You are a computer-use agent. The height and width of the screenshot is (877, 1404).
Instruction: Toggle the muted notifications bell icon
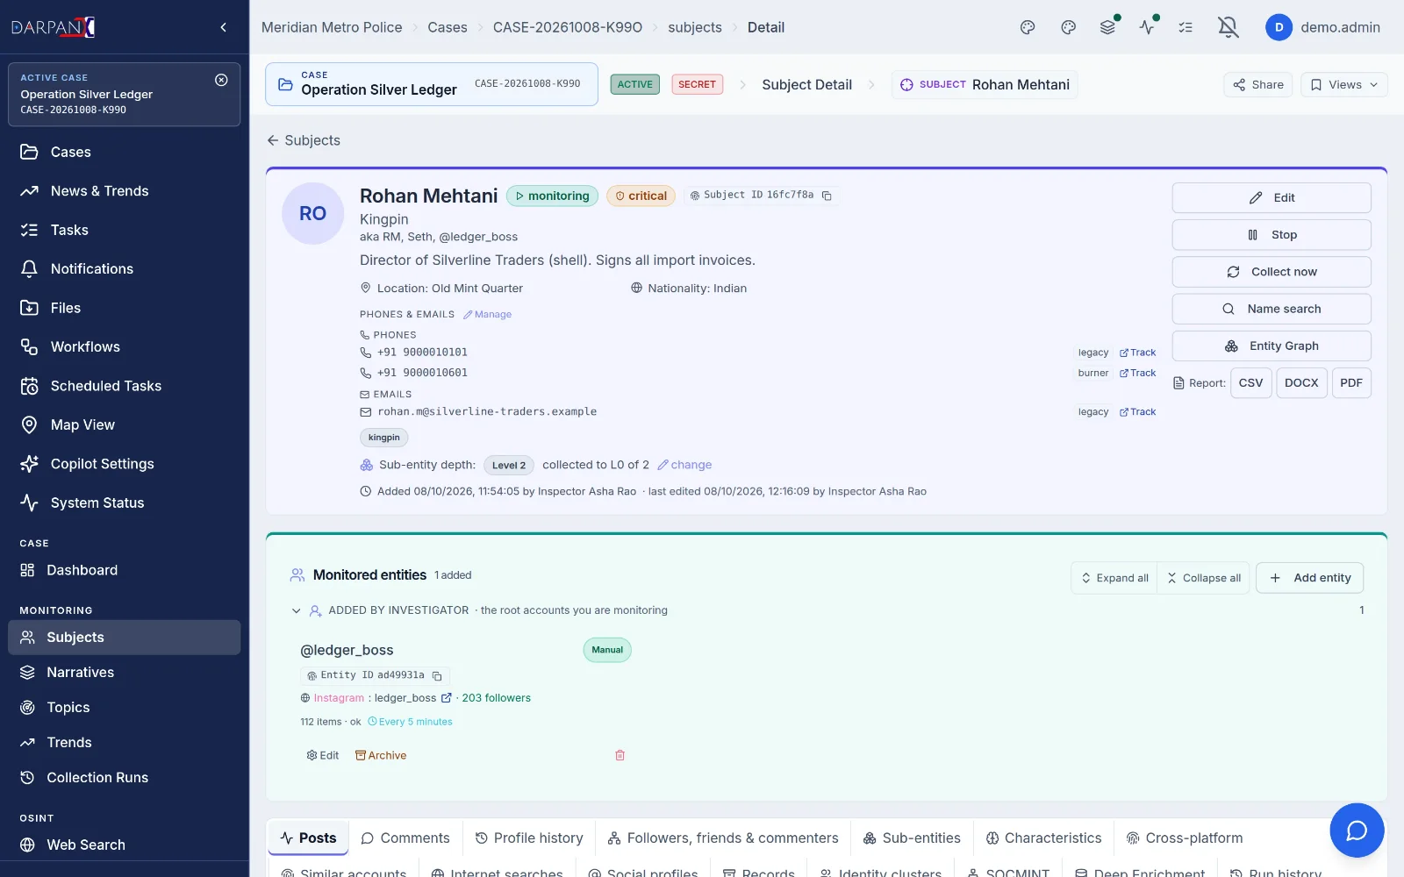click(1228, 27)
